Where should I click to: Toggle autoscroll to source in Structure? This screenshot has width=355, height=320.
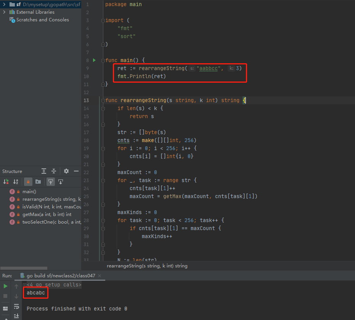[x=50, y=182]
